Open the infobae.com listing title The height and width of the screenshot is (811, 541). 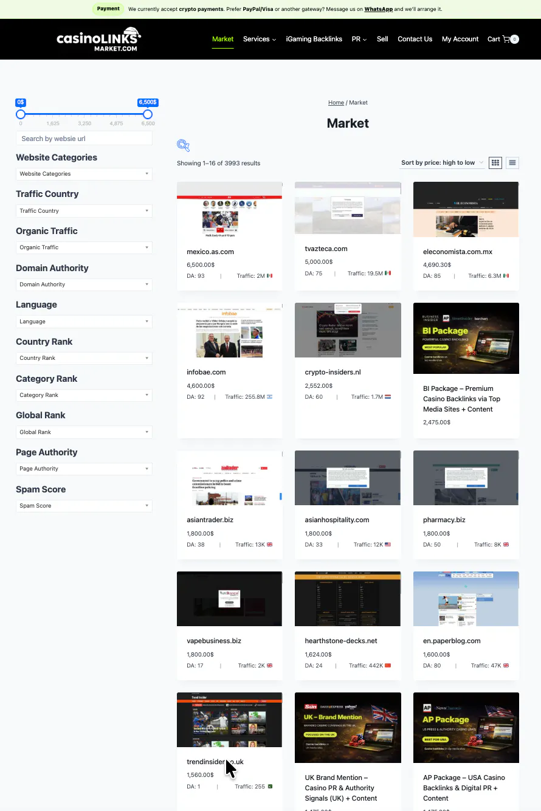point(206,372)
